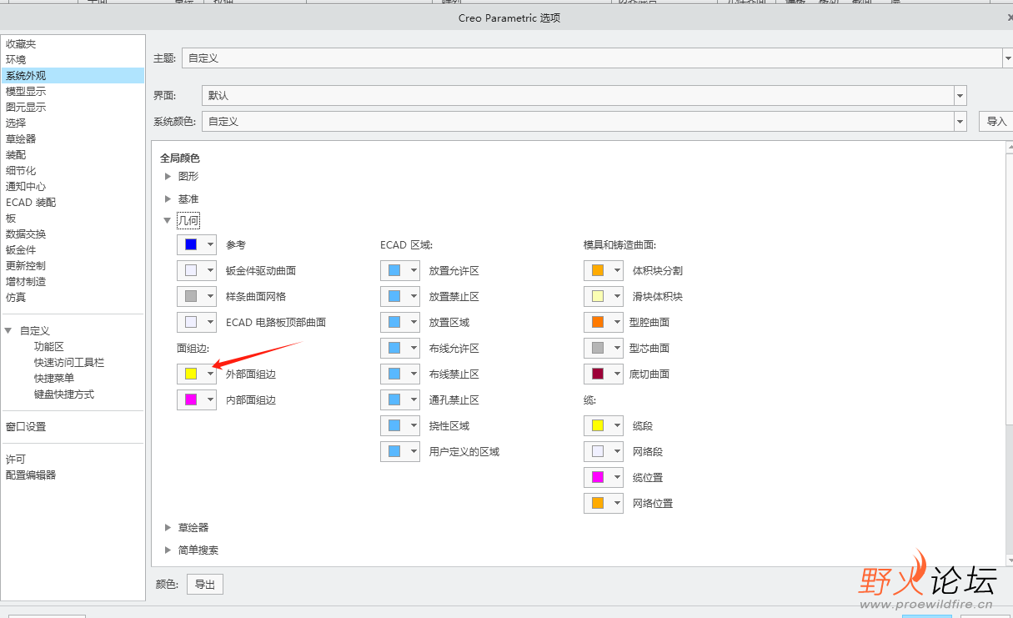The height and width of the screenshot is (618, 1013).
Task: Select 系统外观 in the options list
Action: pyautogui.click(x=73, y=76)
